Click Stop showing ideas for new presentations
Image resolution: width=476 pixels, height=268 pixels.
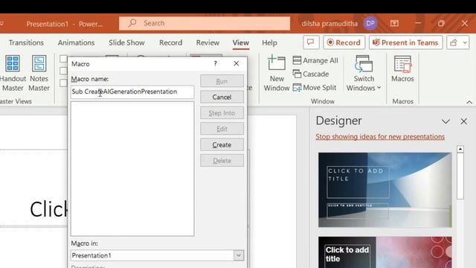click(x=380, y=137)
